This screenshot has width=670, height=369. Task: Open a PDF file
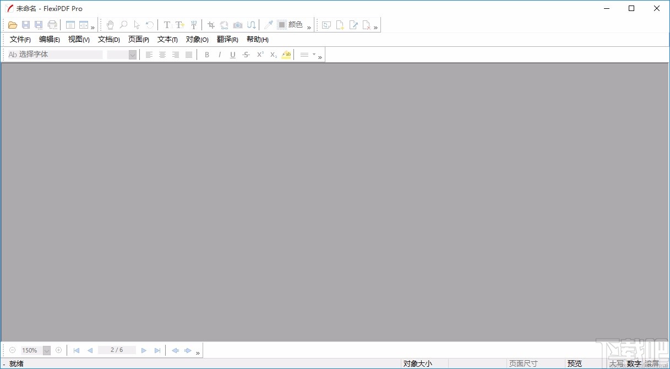pos(12,25)
